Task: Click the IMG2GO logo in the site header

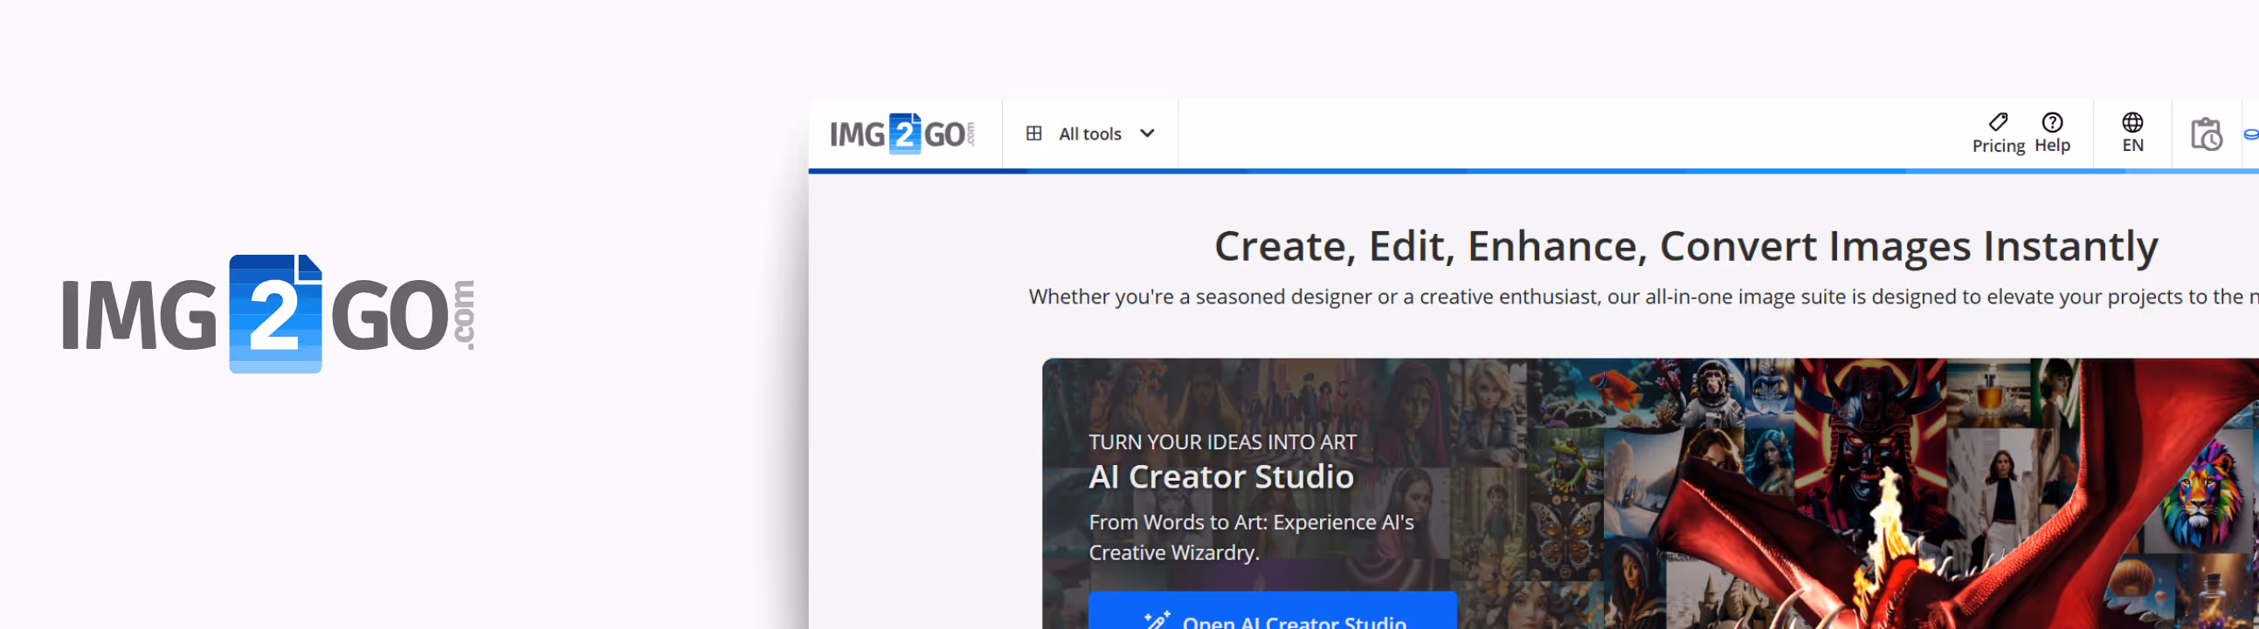Action: 902,134
